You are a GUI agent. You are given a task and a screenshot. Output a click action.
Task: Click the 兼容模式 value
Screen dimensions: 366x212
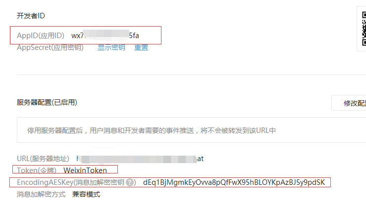click(x=86, y=194)
